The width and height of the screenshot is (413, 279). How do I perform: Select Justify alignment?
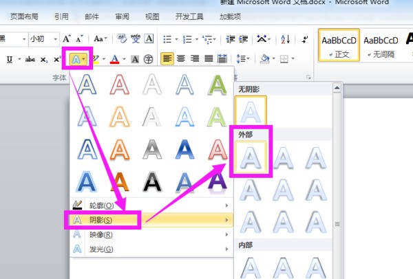pyautogui.click(x=209, y=58)
